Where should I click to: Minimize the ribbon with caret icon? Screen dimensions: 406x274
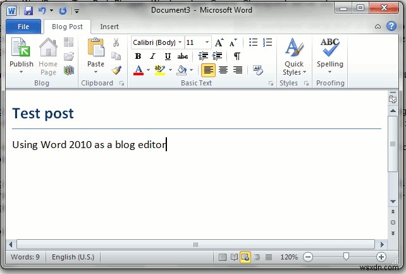pyautogui.click(x=378, y=27)
